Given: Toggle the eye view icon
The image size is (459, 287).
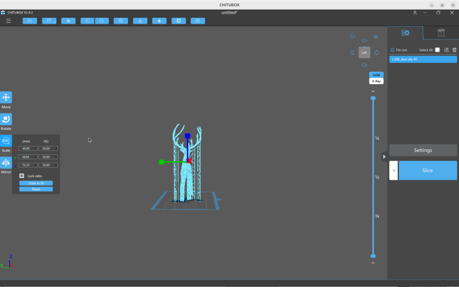Looking at the screenshot, I should (376, 37).
